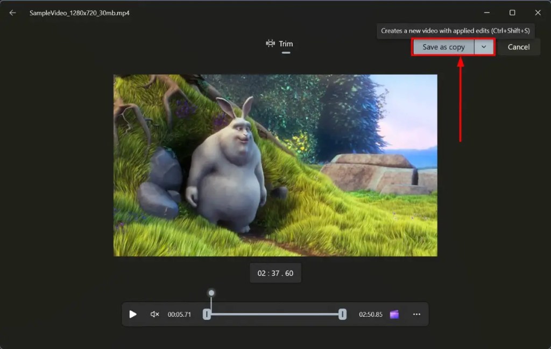Image resolution: width=551 pixels, height=349 pixels.
Task: Click the 02:50.85 end time
Action: 370,314
